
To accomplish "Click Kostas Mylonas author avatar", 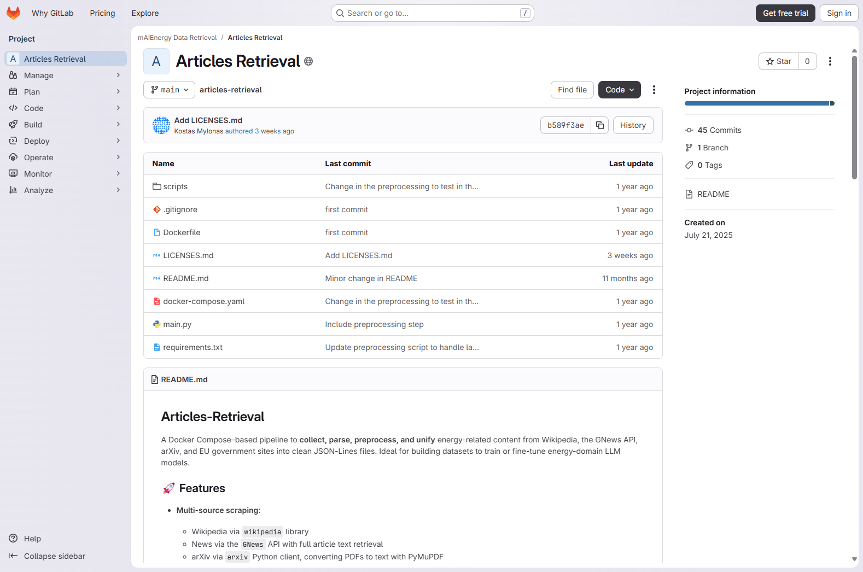I will (161, 125).
